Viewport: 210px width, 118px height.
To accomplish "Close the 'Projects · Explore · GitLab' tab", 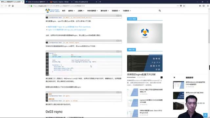I will point(72,2).
